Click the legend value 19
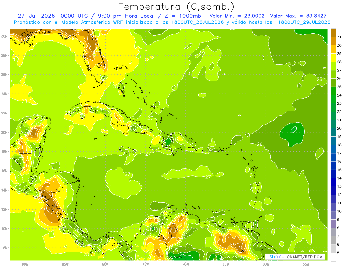This screenshot has height=268, width=347. [x=339, y=137]
